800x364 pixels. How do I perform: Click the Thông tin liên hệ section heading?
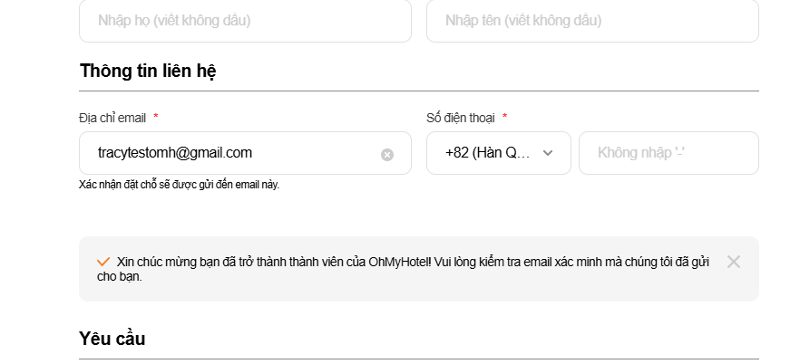pos(148,71)
